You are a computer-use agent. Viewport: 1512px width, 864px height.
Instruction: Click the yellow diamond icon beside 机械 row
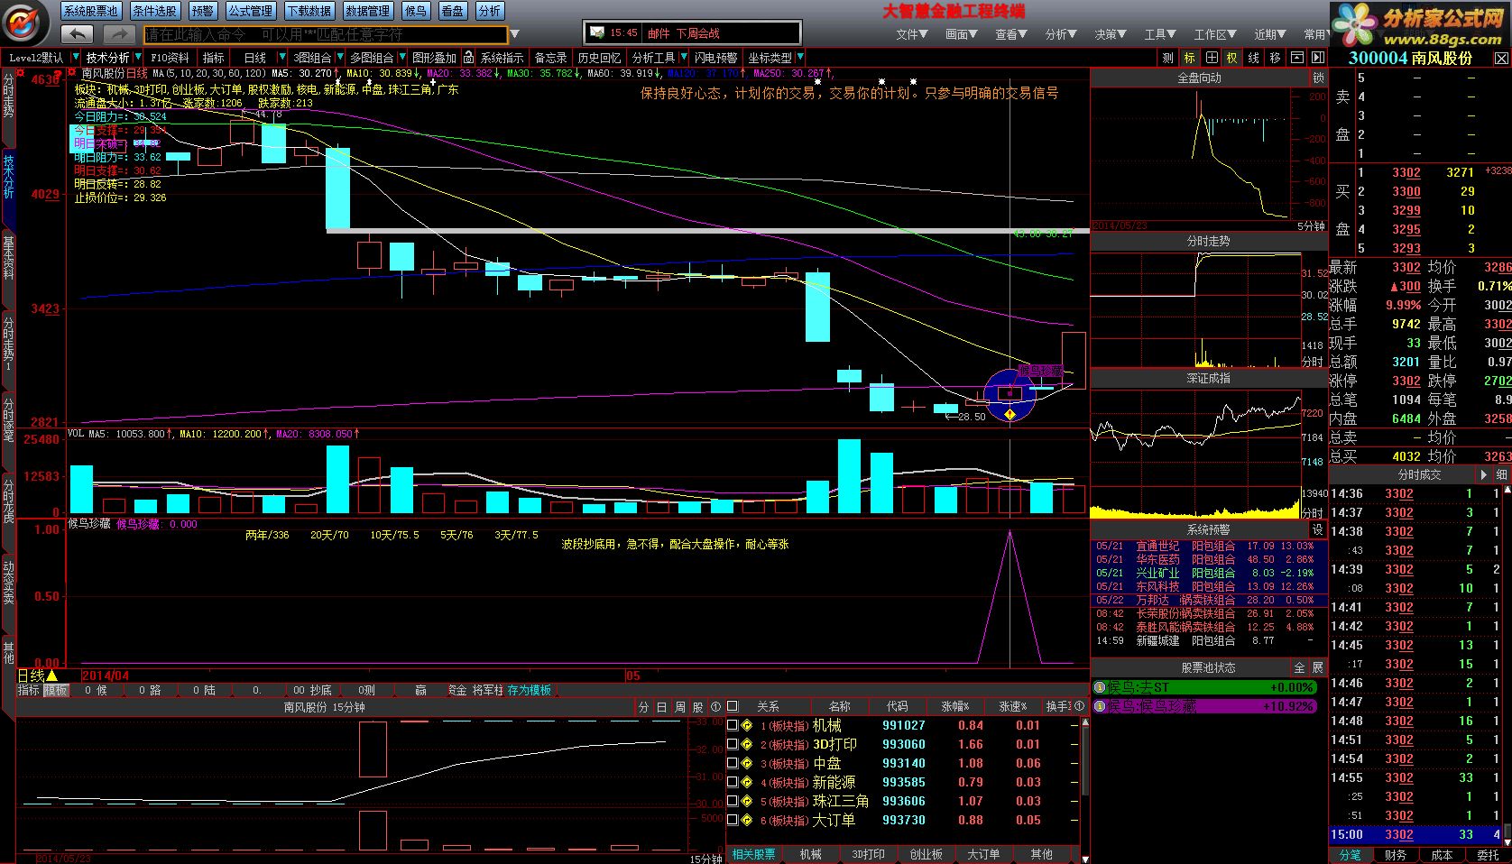tap(746, 725)
